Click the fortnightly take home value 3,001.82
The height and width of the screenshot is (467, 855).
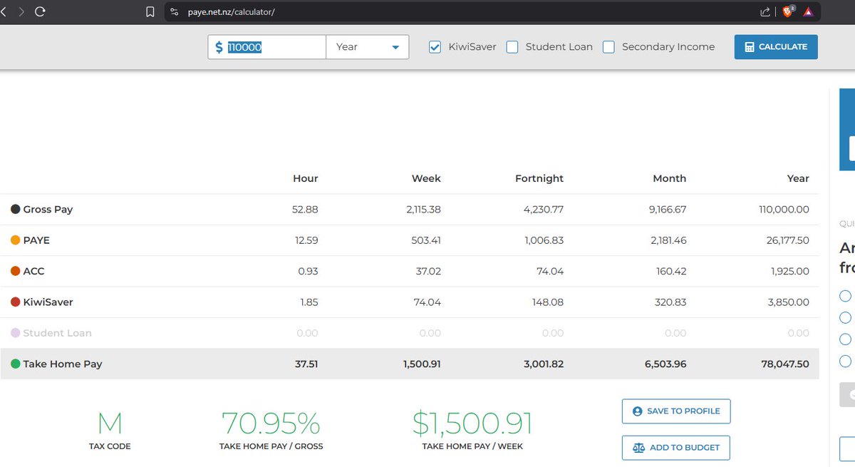[544, 364]
